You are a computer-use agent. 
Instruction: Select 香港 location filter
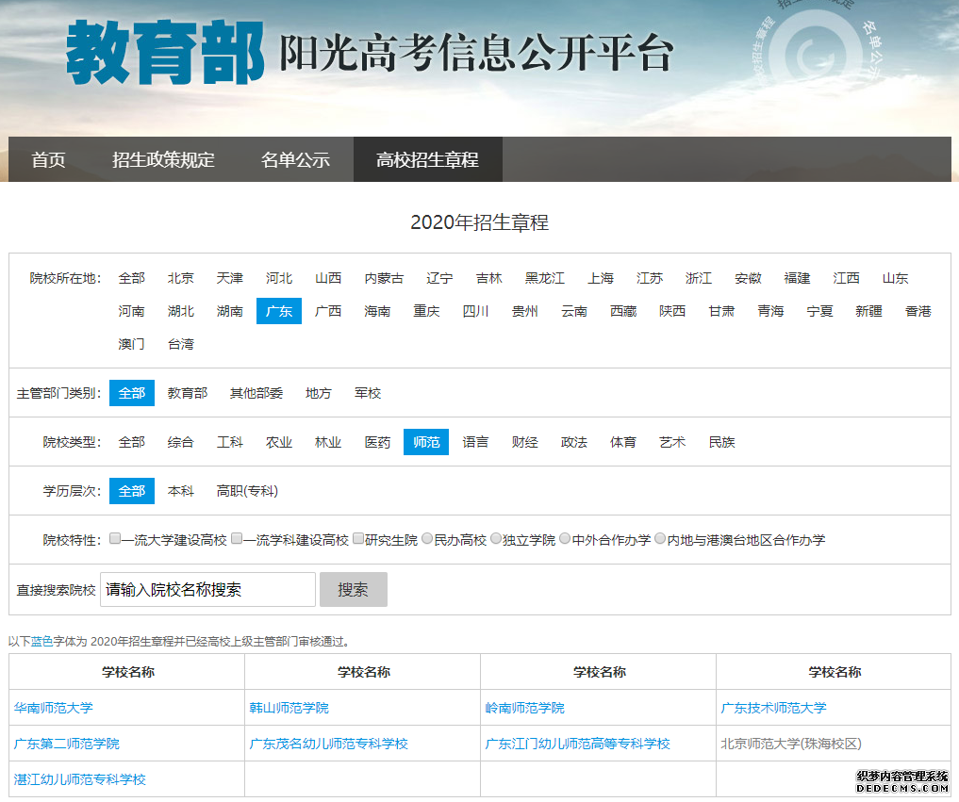(918, 311)
